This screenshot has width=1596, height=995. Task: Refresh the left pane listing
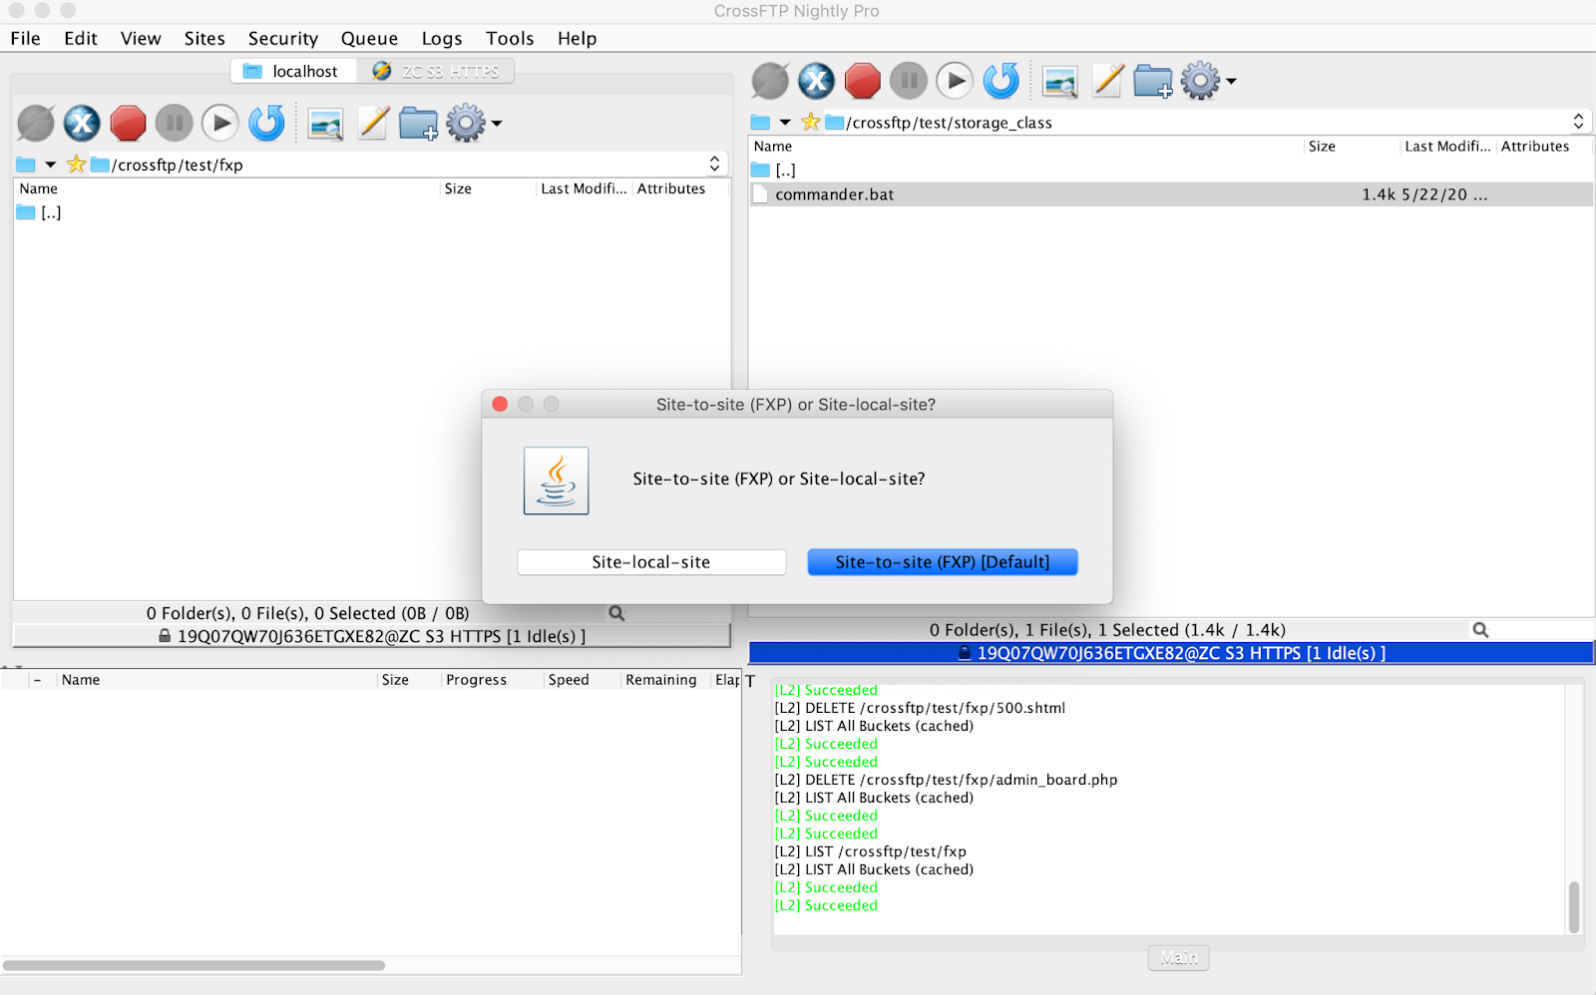(266, 124)
